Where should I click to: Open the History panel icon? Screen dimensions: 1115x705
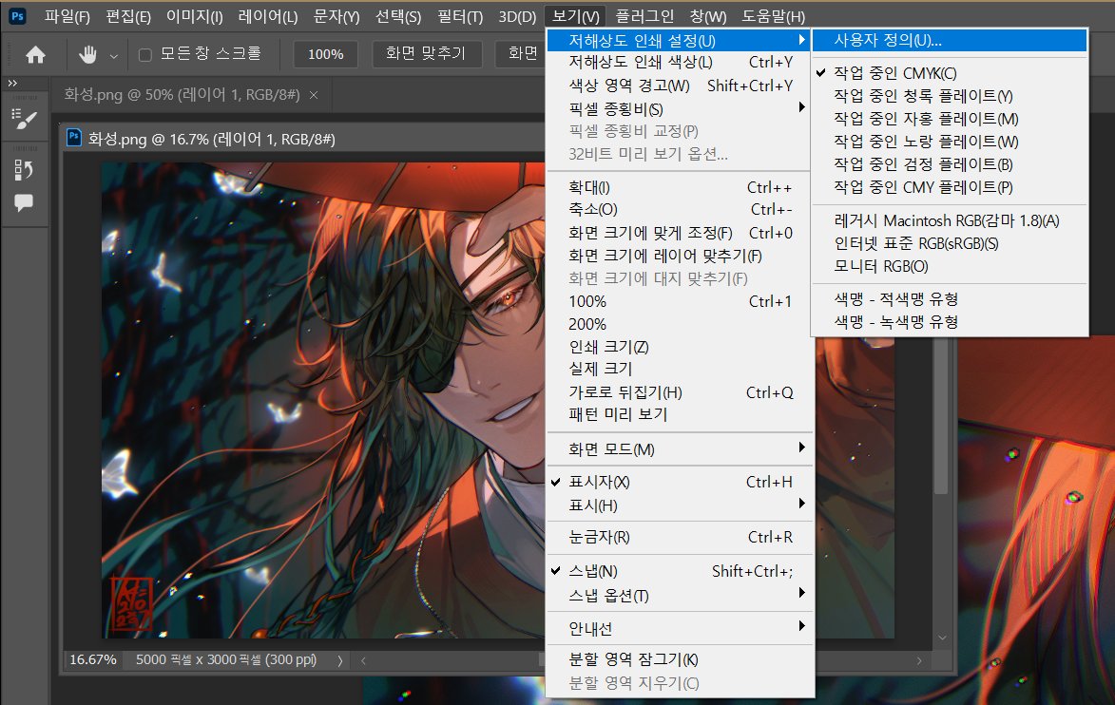pyautogui.click(x=24, y=169)
